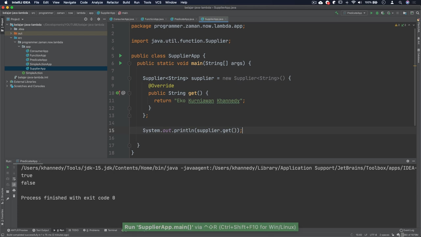Toggle soft-wrap in Run console

(14, 179)
